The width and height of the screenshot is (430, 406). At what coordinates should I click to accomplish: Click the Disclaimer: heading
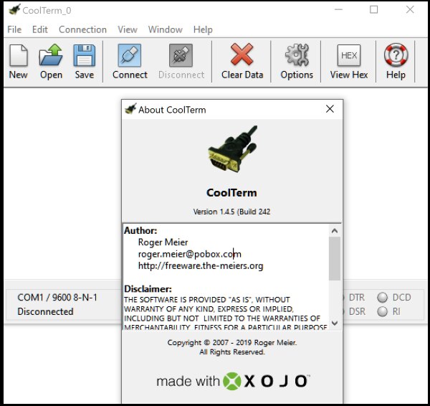(x=148, y=289)
